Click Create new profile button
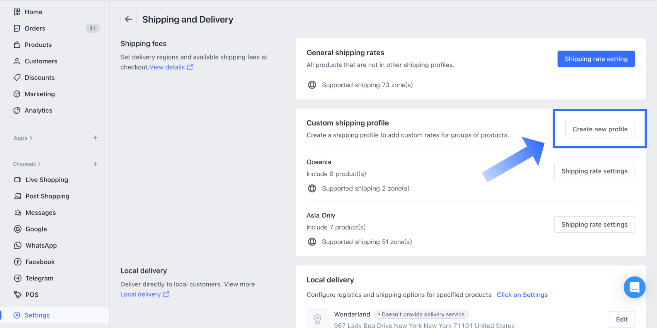Screen dimensions: 657x328 600,129
